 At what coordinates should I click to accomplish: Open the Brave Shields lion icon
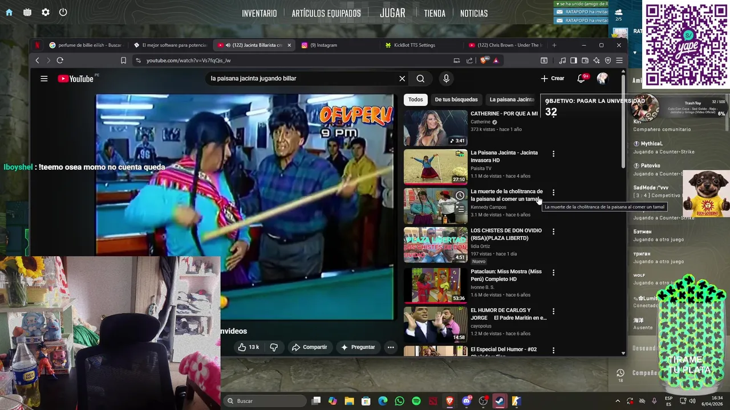[484, 60]
